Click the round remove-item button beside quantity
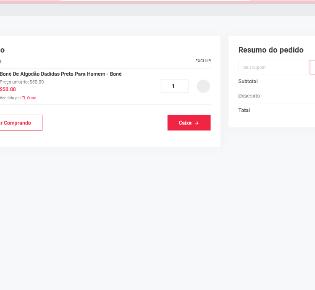315x290 pixels. click(x=203, y=86)
